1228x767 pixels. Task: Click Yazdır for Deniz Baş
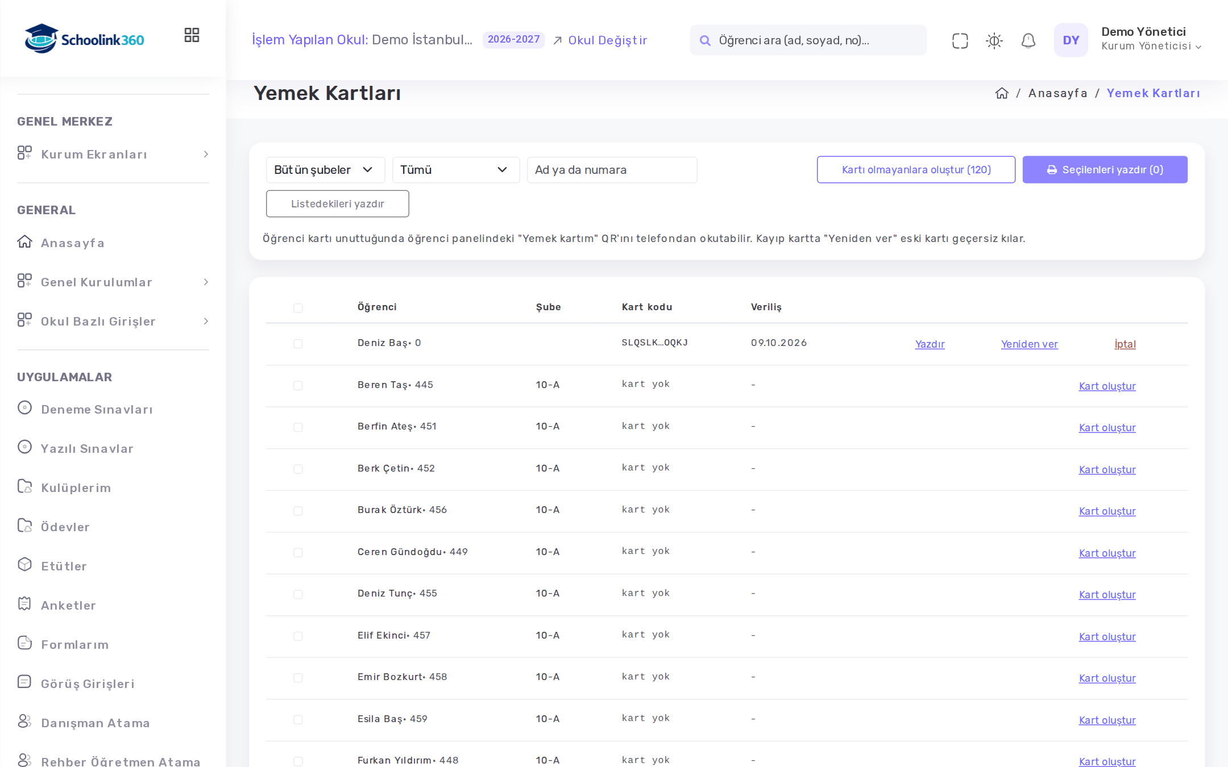coord(930,344)
